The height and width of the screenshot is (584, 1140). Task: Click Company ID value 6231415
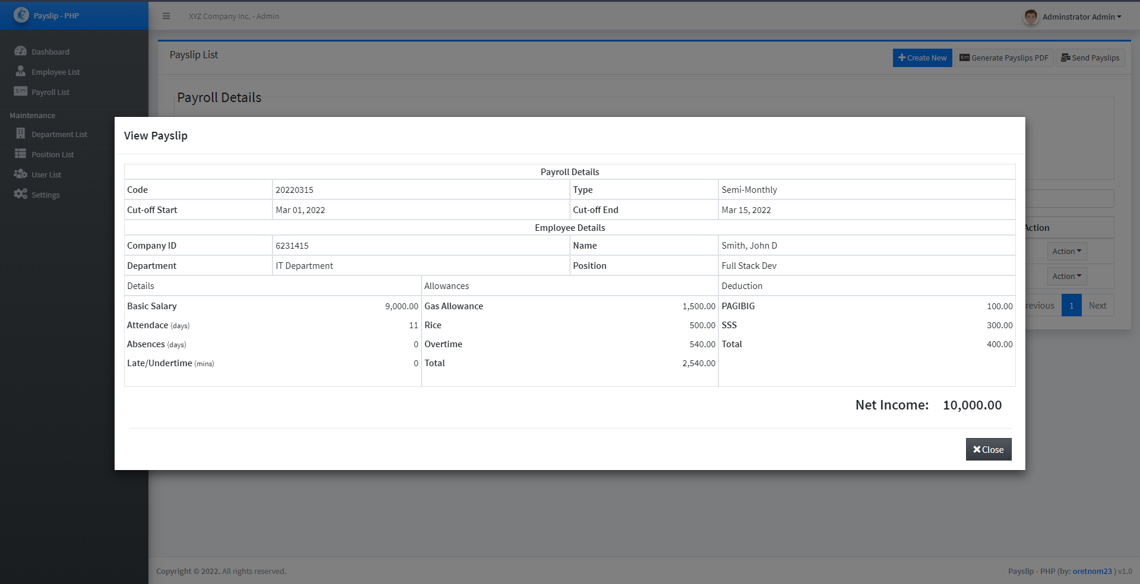click(292, 246)
